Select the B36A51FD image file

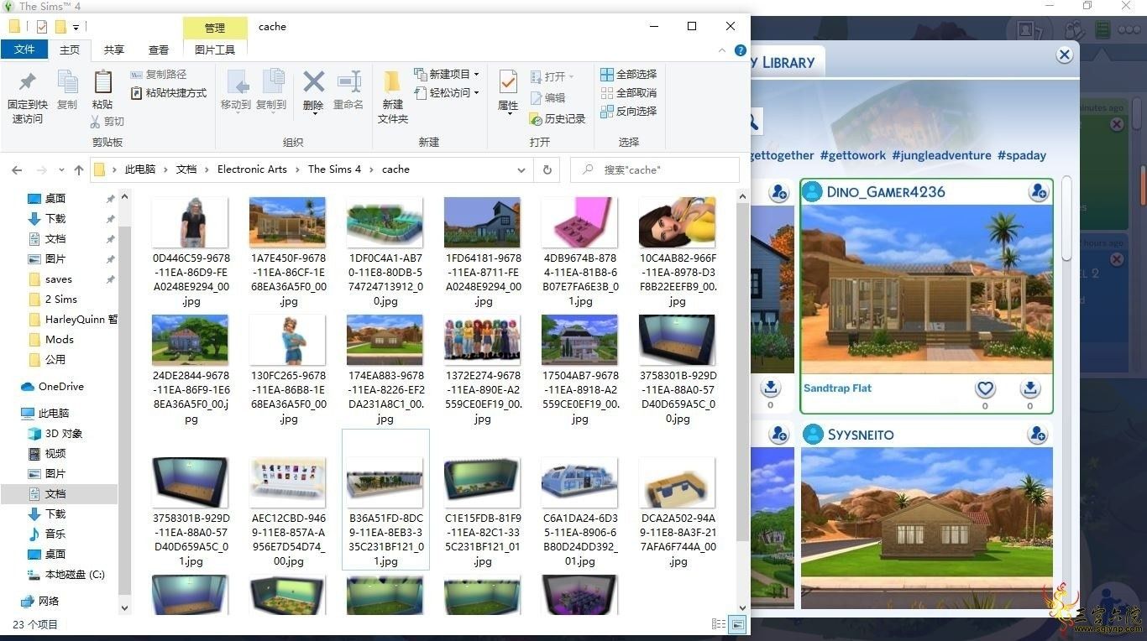click(385, 499)
